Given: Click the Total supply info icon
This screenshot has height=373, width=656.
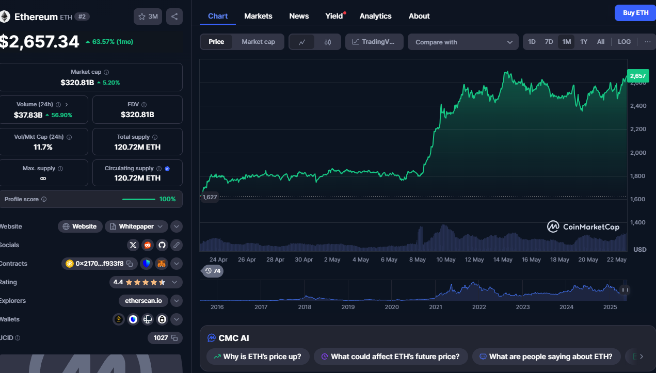Looking at the screenshot, I should pos(155,137).
